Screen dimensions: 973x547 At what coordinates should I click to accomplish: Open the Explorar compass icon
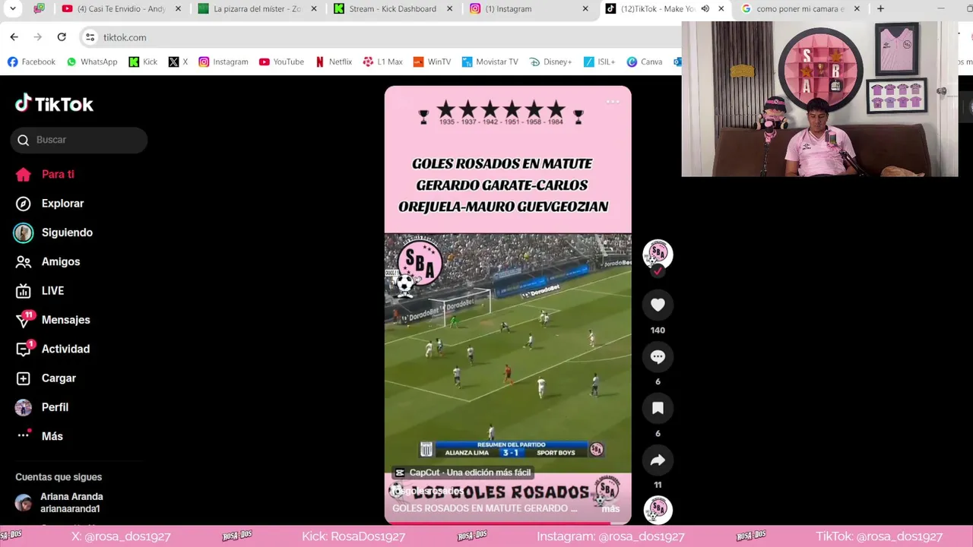pos(24,204)
